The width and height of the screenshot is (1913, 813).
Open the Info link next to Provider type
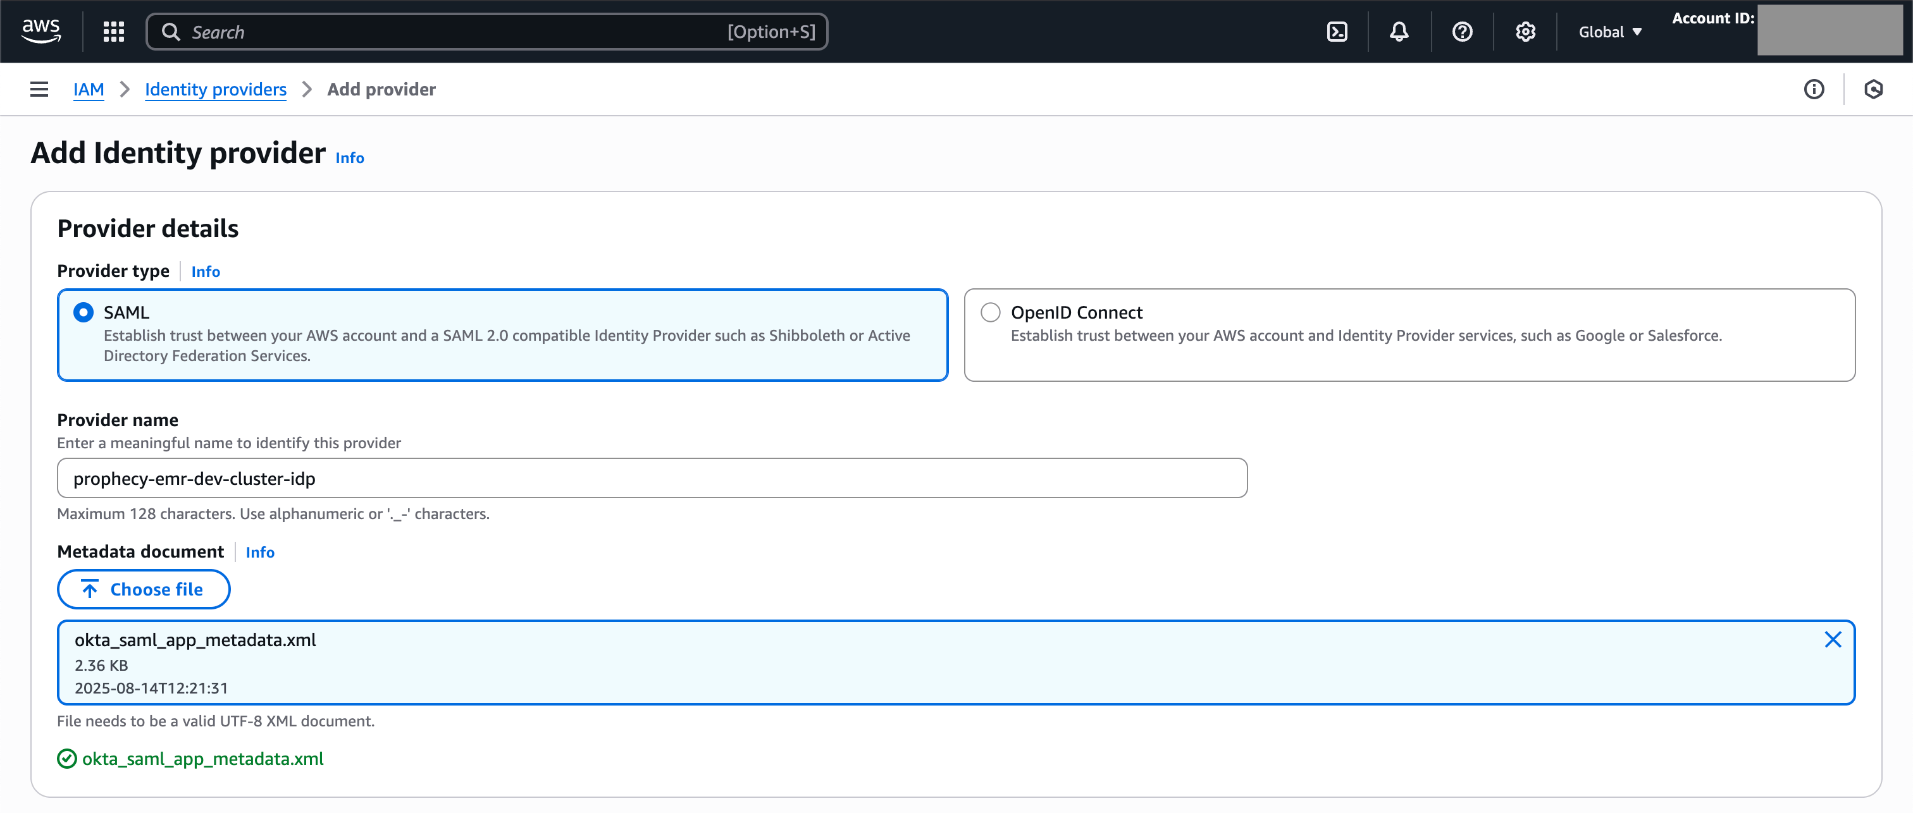pyautogui.click(x=206, y=271)
